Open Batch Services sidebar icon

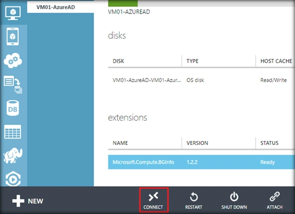click(x=13, y=84)
